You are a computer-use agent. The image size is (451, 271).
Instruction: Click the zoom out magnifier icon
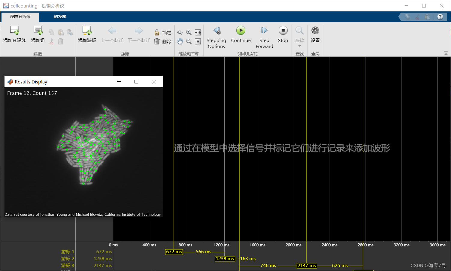(189, 41)
